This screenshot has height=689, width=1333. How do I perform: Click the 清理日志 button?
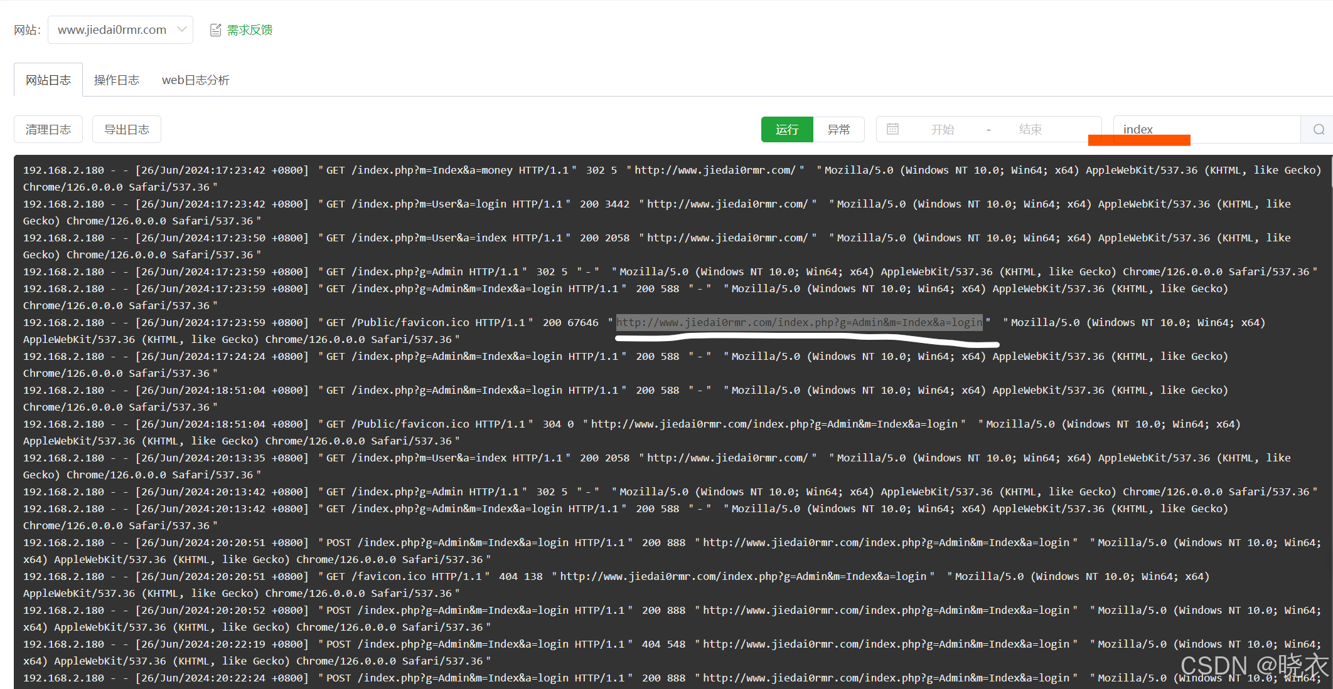[x=48, y=130]
